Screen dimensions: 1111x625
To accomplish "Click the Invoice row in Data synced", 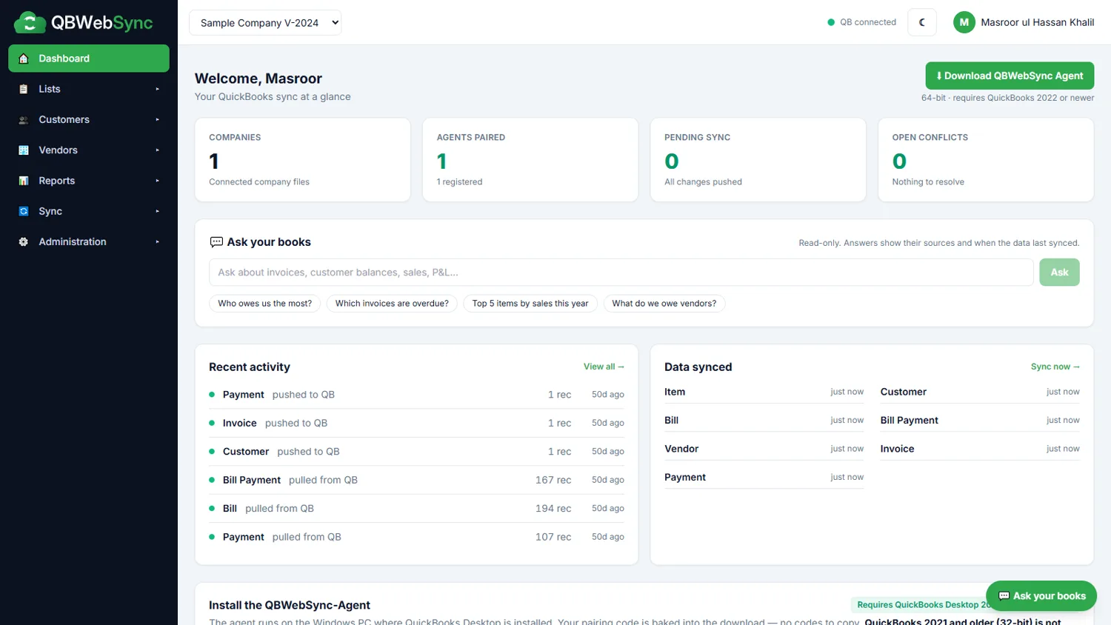I will 980,449.
